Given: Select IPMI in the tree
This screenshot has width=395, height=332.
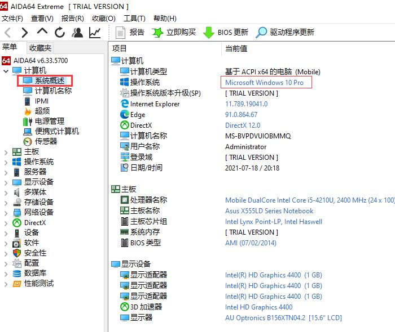Looking at the screenshot, I should click(x=36, y=101).
